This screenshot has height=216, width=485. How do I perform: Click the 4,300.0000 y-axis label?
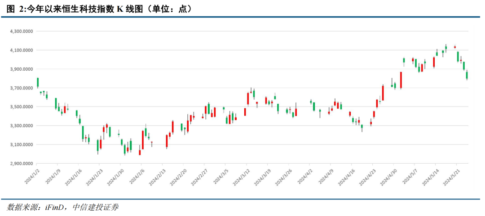(x=22, y=31)
